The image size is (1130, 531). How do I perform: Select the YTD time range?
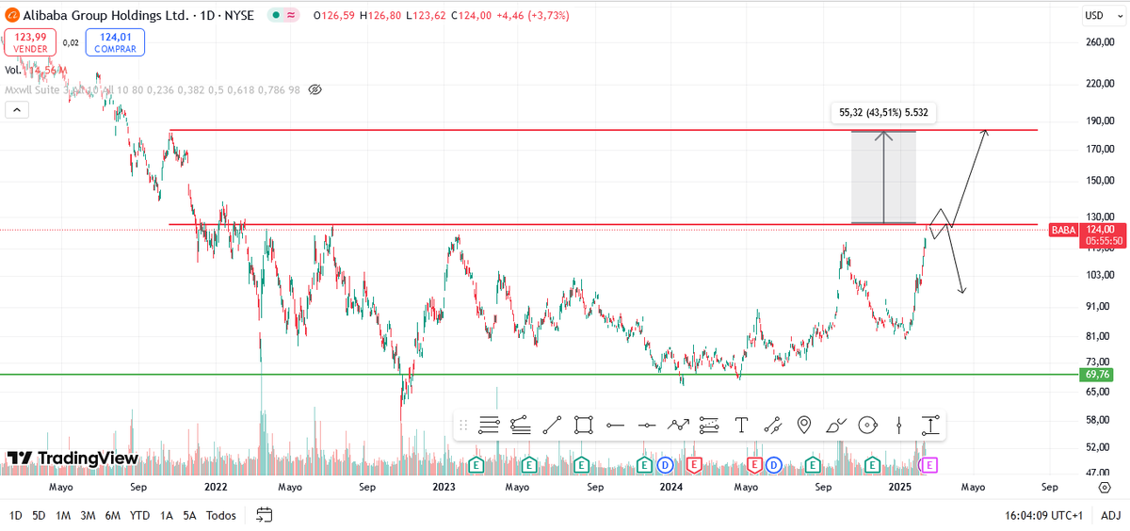click(x=139, y=515)
